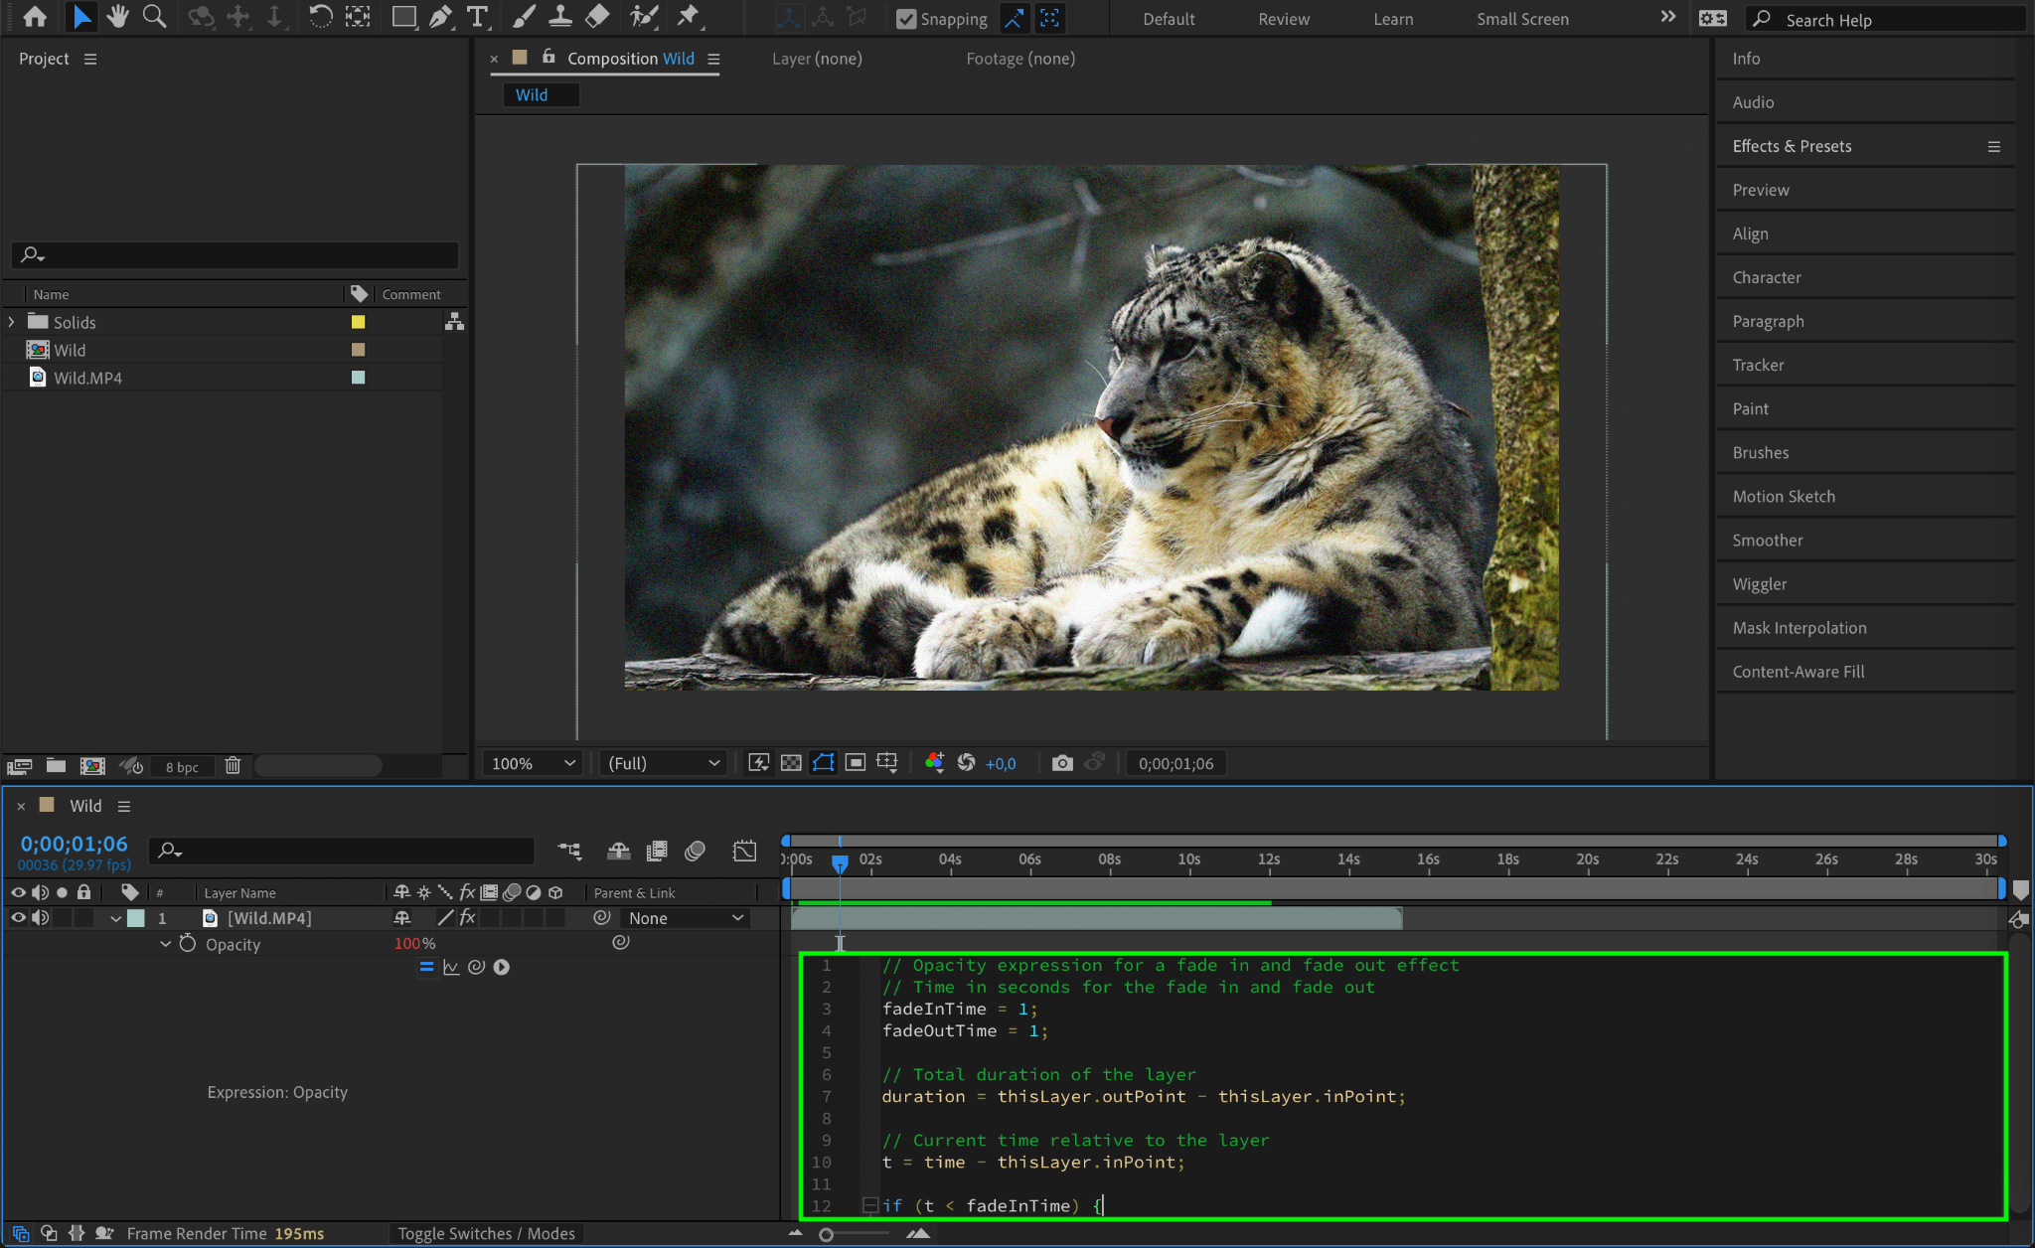Select the Roto Brush tool
Screen dimensions: 2035x1248
click(644, 17)
